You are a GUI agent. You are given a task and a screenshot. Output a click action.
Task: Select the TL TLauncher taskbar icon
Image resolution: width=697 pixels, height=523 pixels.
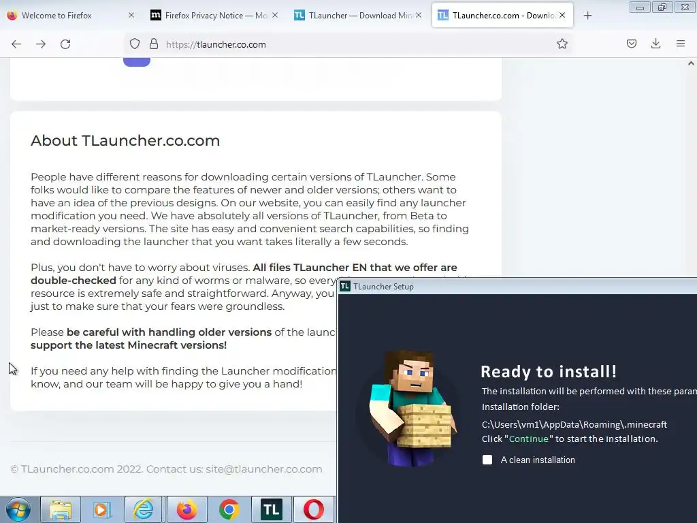tap(272, 509)
